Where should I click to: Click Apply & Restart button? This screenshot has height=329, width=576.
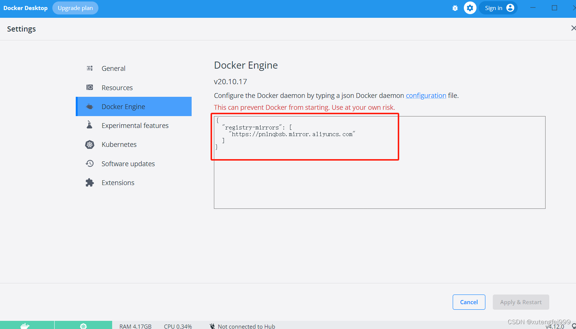coord(521,302)
